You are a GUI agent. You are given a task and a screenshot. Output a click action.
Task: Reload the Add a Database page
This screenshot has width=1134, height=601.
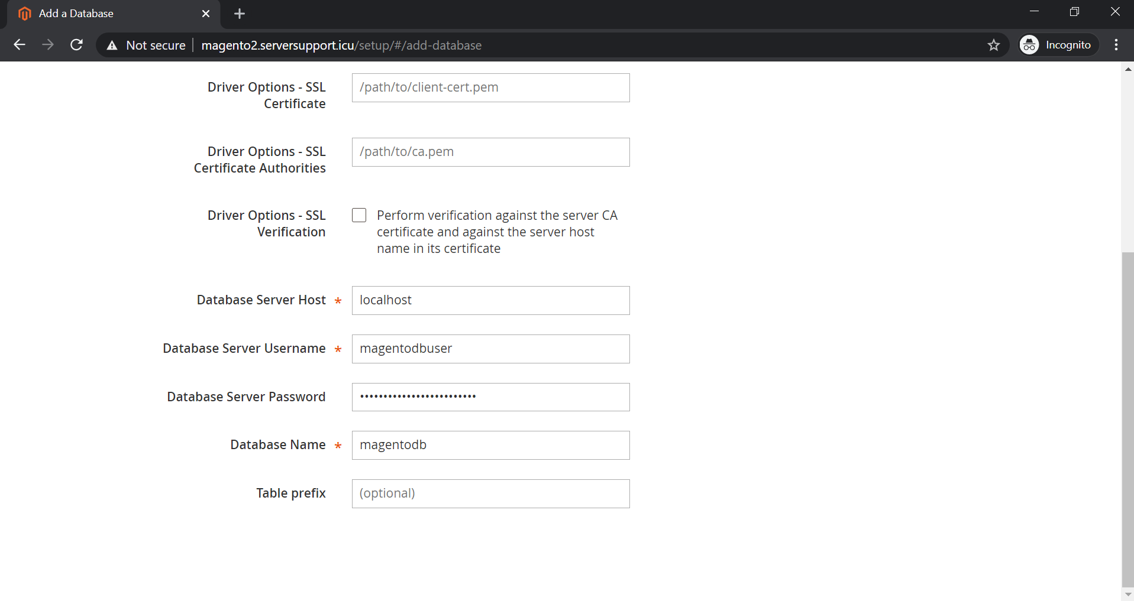[76, 45]
